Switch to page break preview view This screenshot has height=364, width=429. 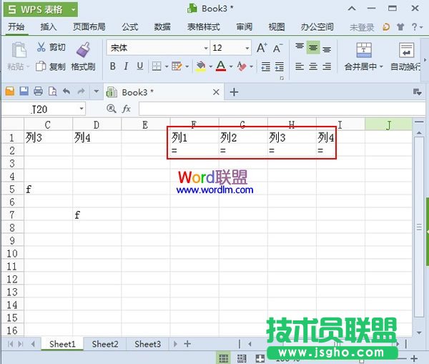click(242, 358)
